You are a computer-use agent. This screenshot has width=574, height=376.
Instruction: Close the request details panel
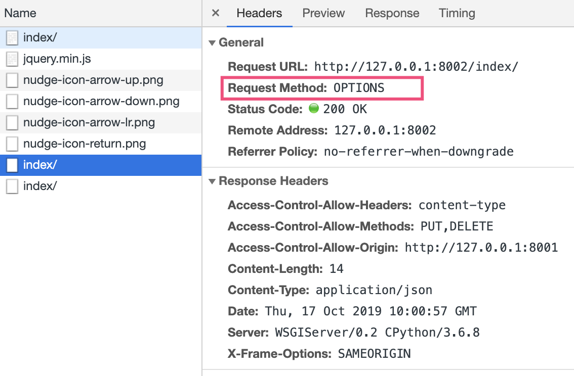(216, 13)
